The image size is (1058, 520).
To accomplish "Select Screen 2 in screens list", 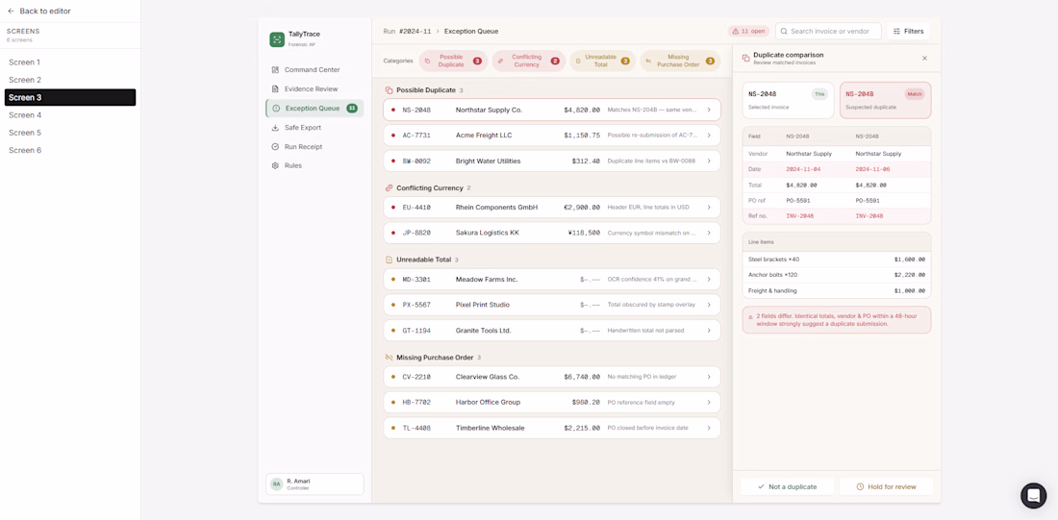I will pos(70,80).
